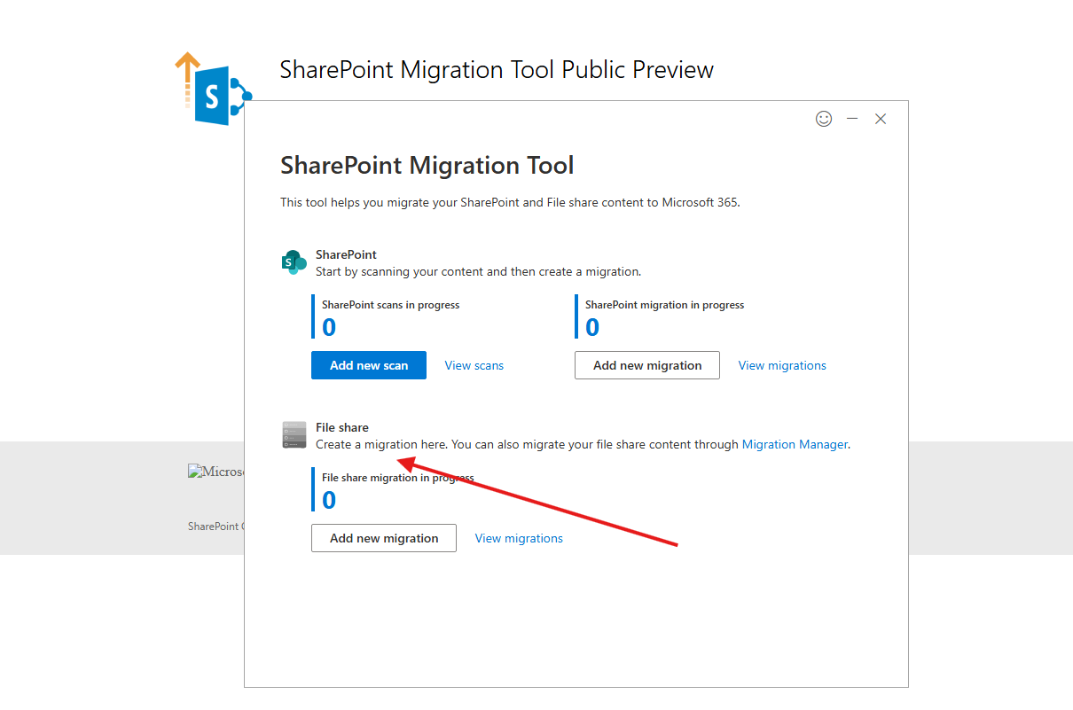The image size is (1073, 710).
Task: Click the gray File share server icon
Action: 294,435
